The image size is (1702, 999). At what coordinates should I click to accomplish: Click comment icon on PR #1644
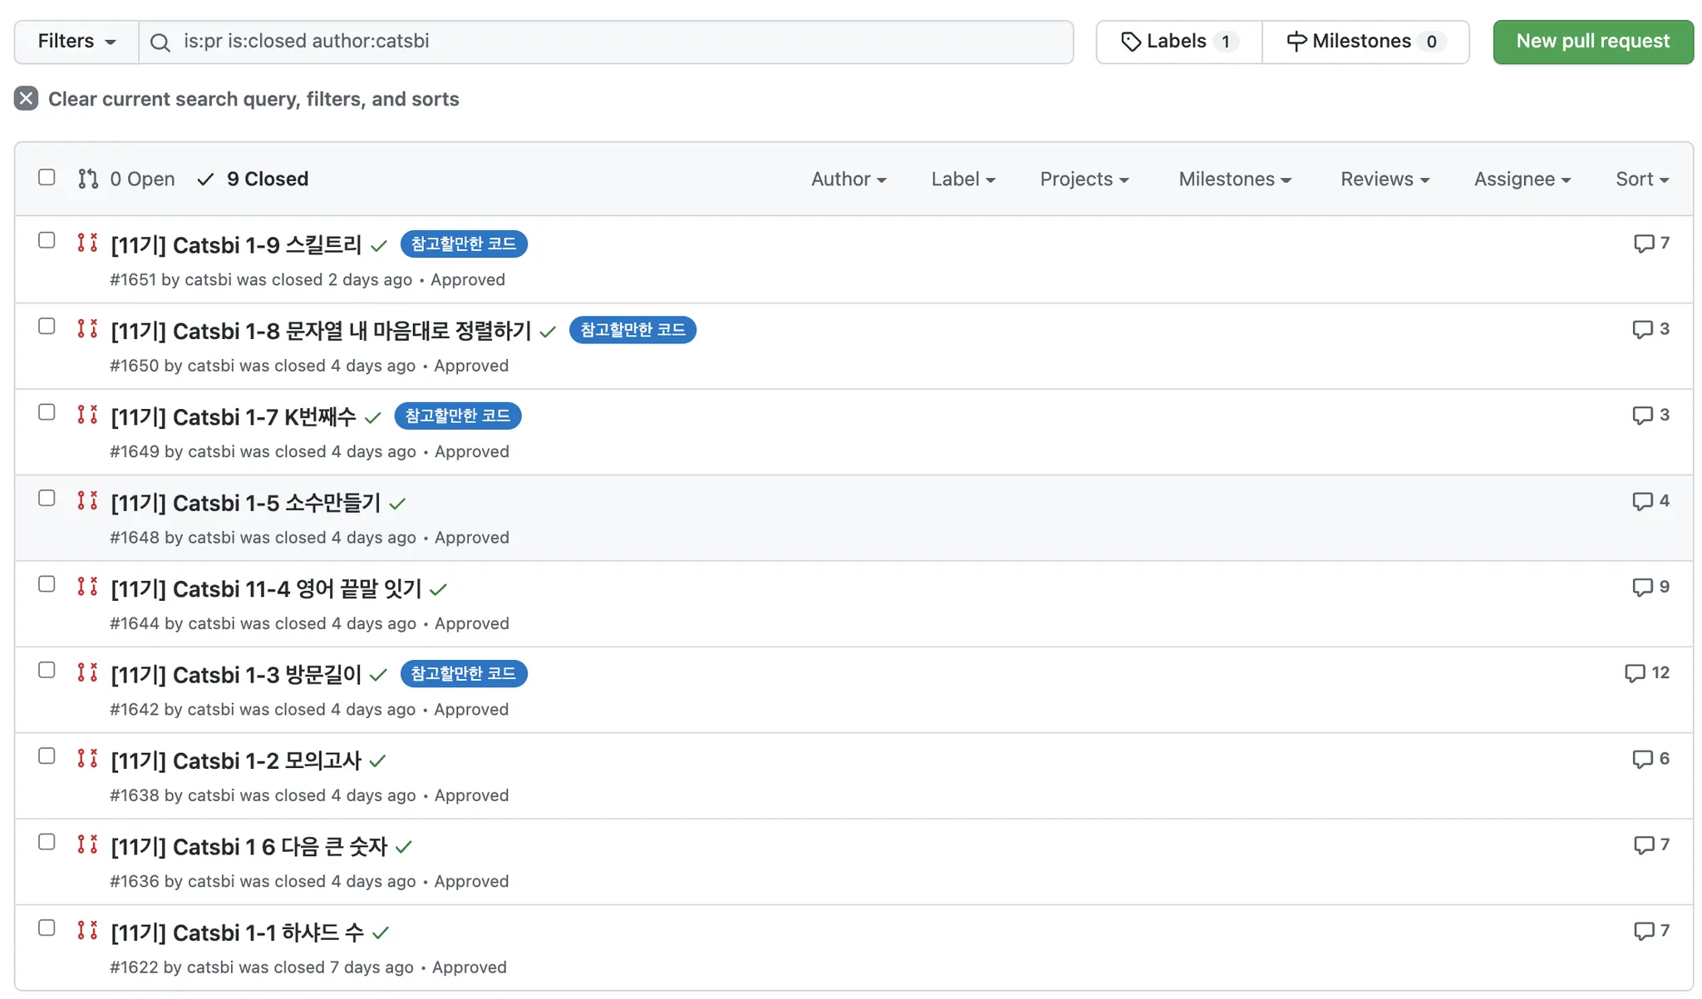(1642, 588)
